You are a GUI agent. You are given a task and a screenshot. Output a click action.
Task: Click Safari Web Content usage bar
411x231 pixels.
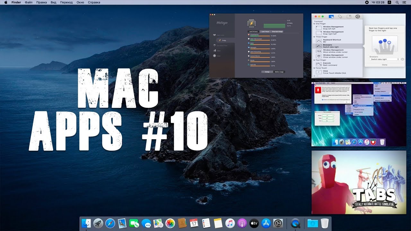[260, 40]
